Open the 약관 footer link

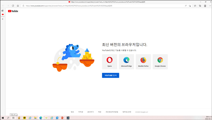[100, 112]
